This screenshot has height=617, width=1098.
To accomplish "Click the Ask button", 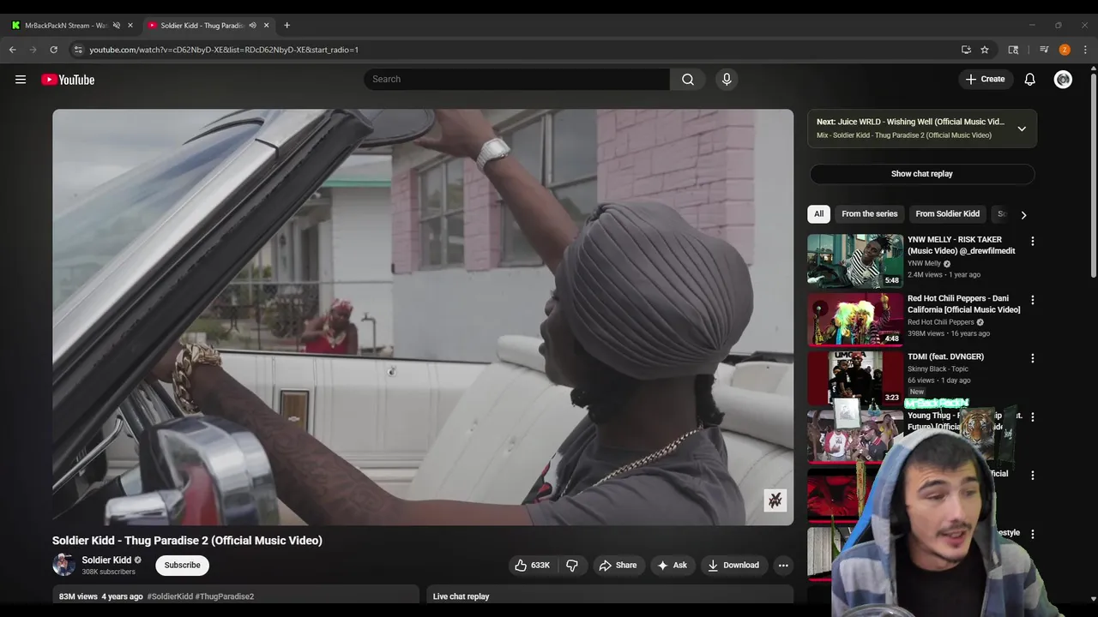I will coord(672,565).
